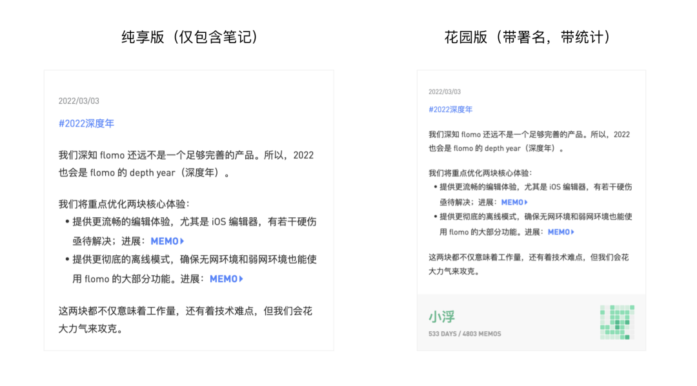The width and height of the screenshot is (697, 386).
Task: Select the 小浮 signature name
Action: (x=441, y=317)
